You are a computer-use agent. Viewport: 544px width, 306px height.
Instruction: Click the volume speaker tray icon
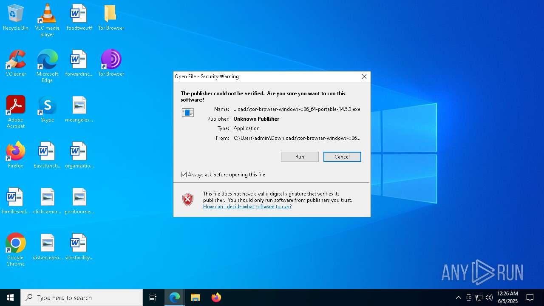coord(489,297)
